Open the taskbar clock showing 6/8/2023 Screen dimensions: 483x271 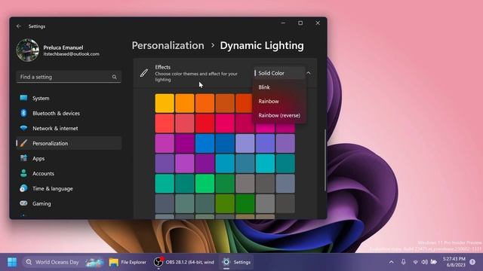454,262
